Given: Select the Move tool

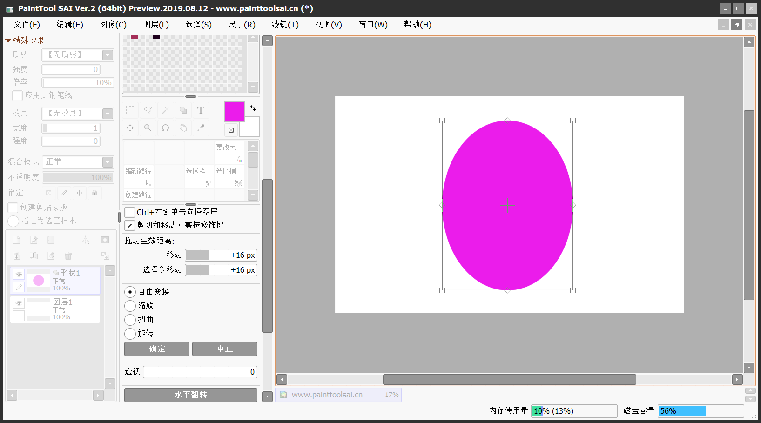Looking at the screenshot, I should coord(130,128).
